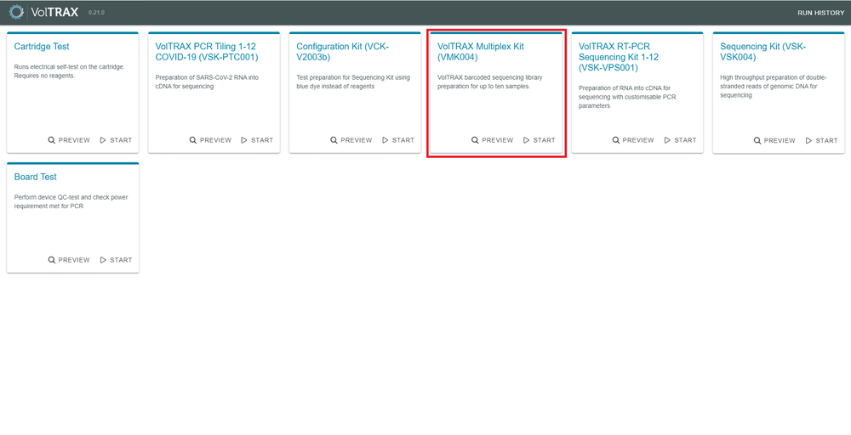Click 'Test preparation for Sequencing Kit' description
Viewport: 851px width, 435px height.
(x=353, y=82)
